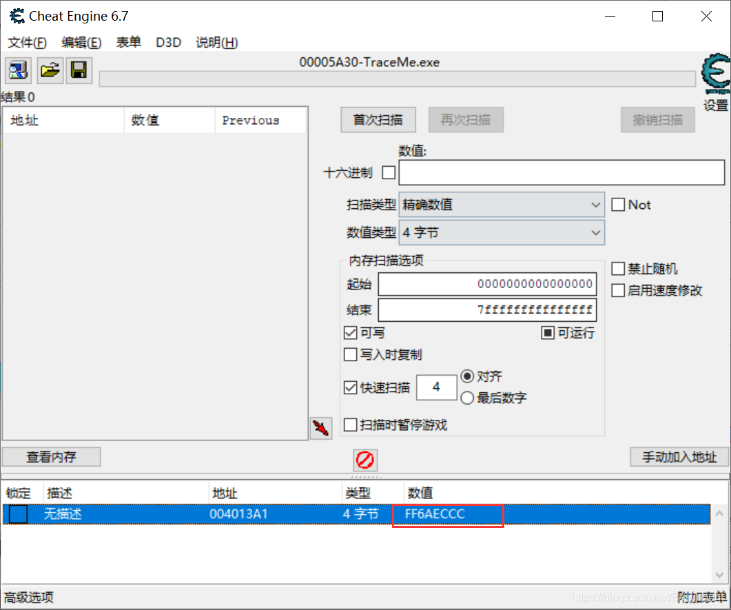Image resolution: width=731 pixels, height=610 pixels.
Task: Click address list scrollbar down arrow
Action: [x=719, y=575]
